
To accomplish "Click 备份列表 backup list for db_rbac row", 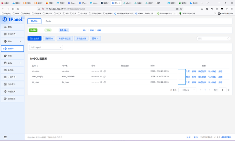I will [x=202, y=82].
